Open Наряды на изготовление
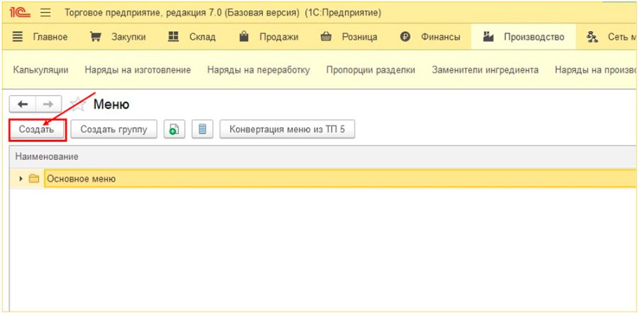Screen dimensions: 639x313 [138, 70]
